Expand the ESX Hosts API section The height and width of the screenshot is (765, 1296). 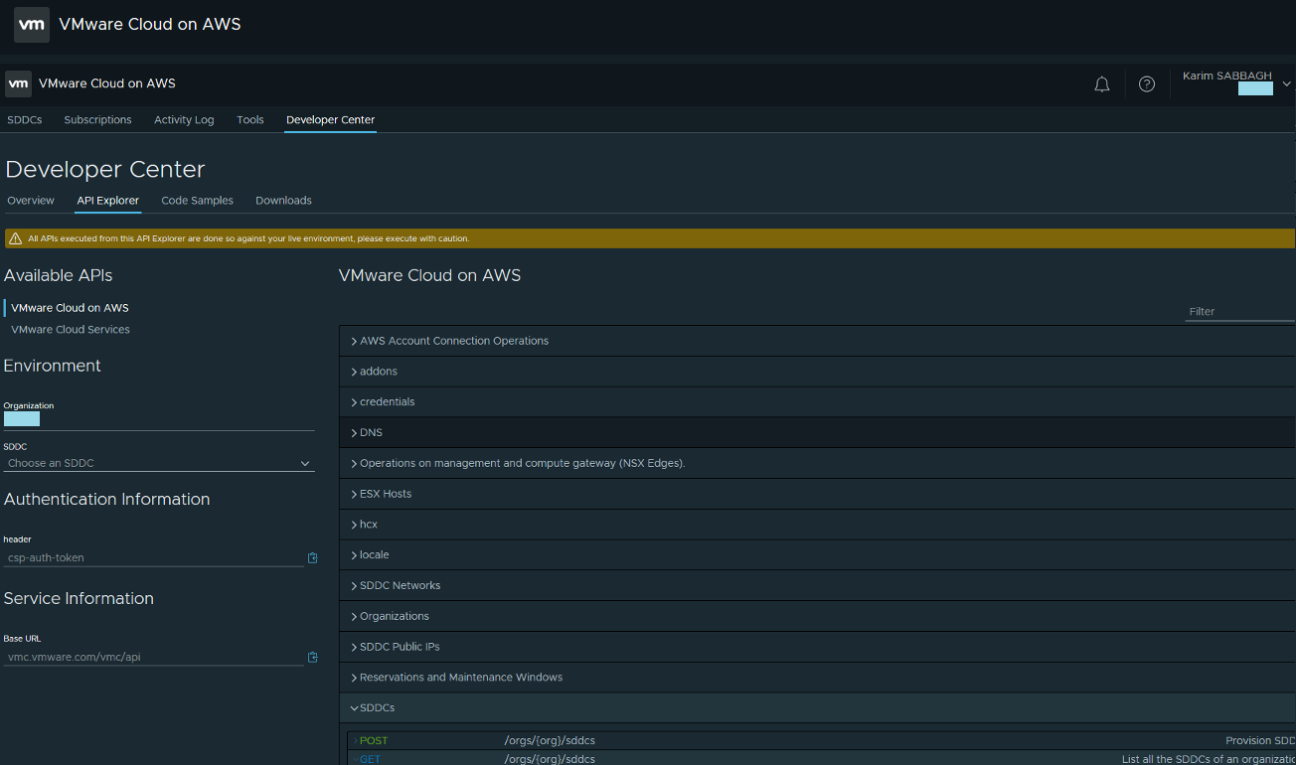(x=385, y=494)
